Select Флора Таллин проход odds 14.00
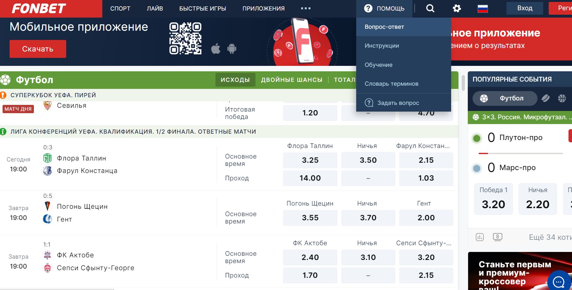 pyautogui.click(x=310, y=178)
